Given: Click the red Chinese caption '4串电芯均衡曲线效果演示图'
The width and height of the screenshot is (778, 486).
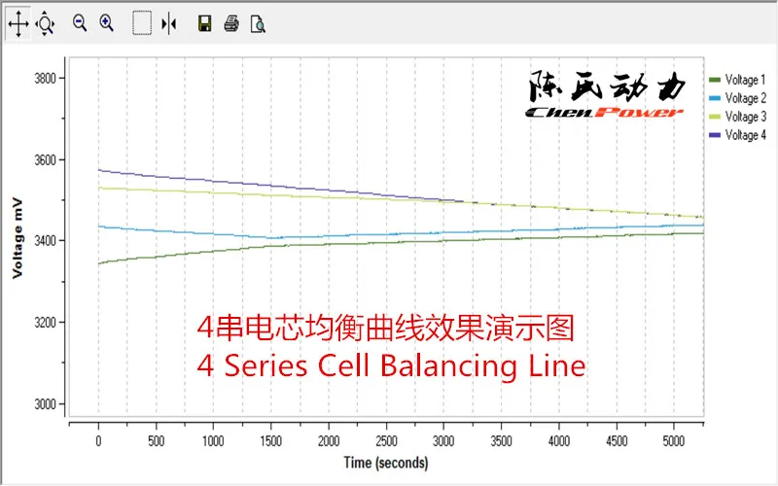Looking at the screenshot, I should [x=385, y=328].
